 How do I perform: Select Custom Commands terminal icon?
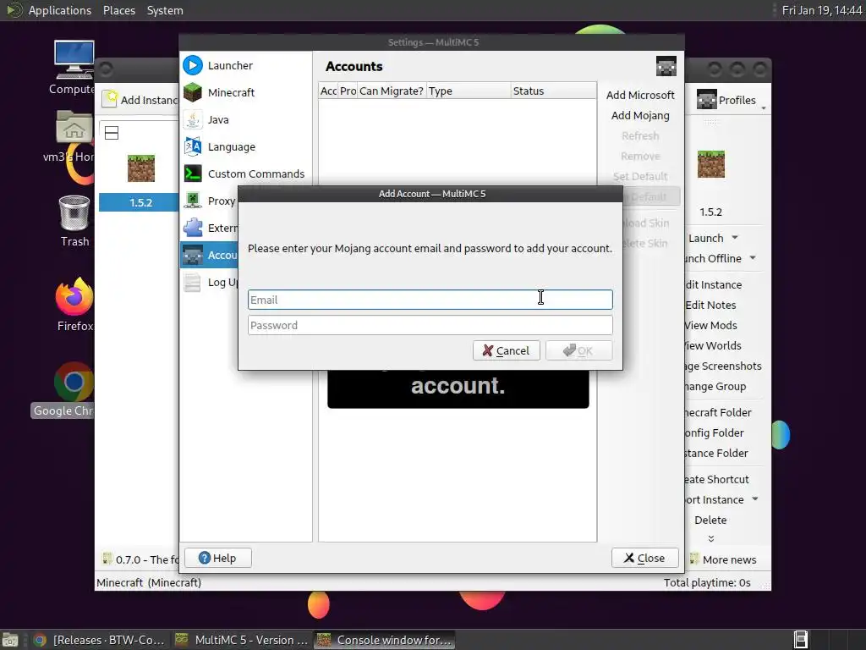[x=193, y=174]
